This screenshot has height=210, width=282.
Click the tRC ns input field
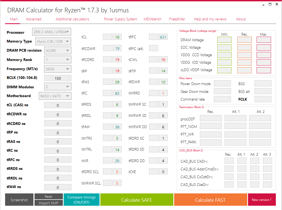pyautogui.click(x=58, y=151)
